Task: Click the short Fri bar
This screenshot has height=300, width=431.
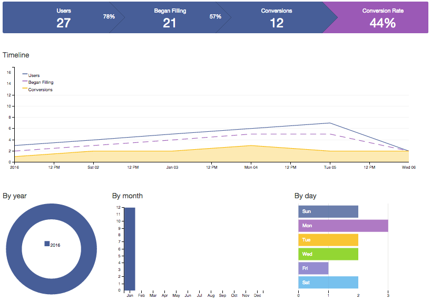Action: (313, 268)
